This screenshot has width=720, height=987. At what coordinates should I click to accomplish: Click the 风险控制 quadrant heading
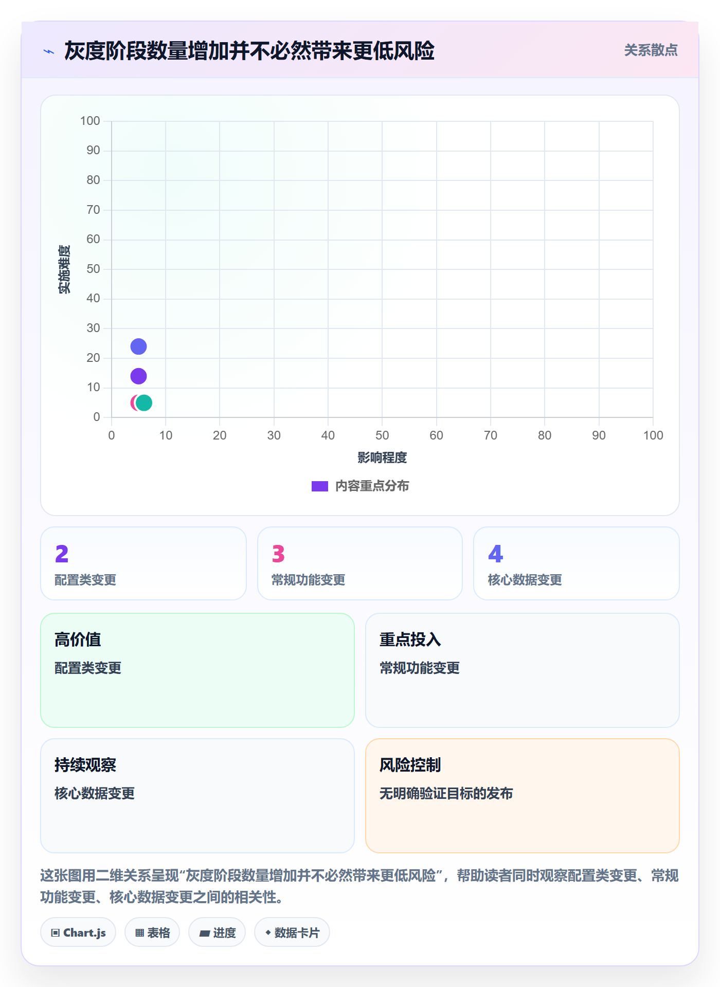(x=410, y=765)
